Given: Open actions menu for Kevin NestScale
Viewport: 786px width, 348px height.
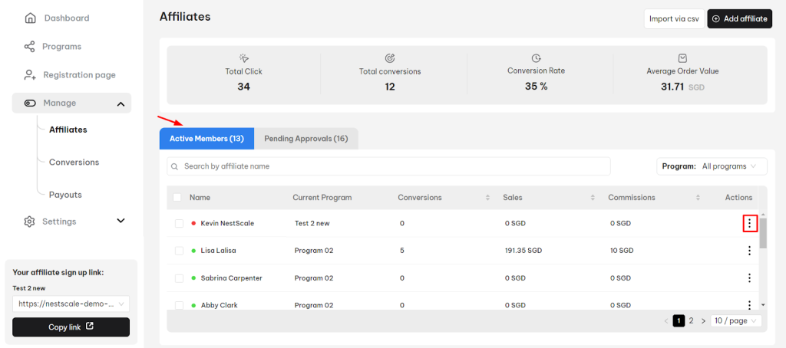Looking at the screenshot, I should click(x=749, y=223).
